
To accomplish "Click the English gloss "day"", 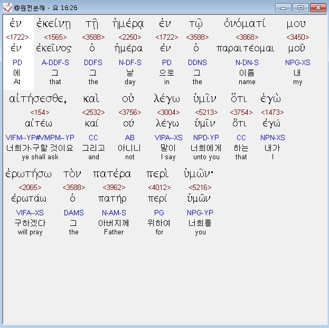I will point(130,82).
